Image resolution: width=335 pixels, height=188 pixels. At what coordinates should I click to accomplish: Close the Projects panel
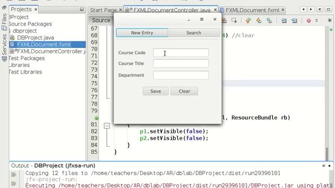(x=36, y=9)
